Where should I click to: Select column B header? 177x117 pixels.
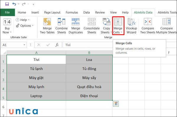(89, 53)
